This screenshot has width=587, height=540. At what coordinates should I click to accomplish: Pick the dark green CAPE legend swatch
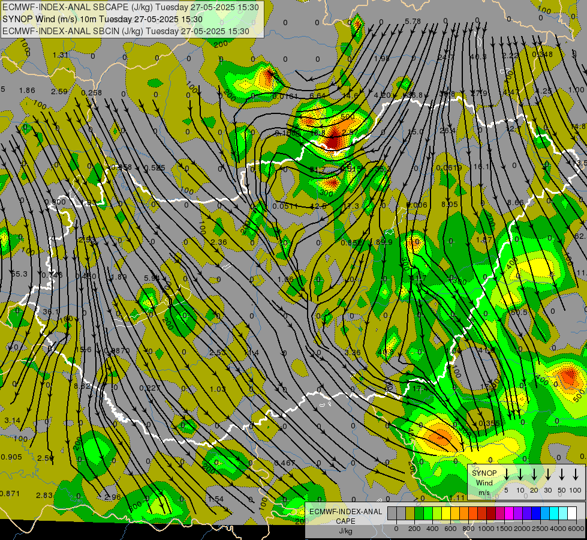point(419,514)
